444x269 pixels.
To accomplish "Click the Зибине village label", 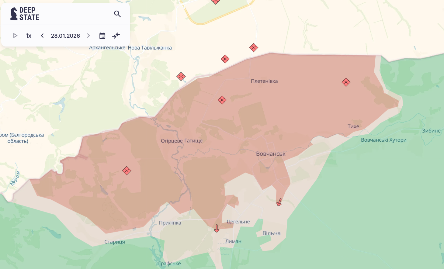I will click(431, 131).
